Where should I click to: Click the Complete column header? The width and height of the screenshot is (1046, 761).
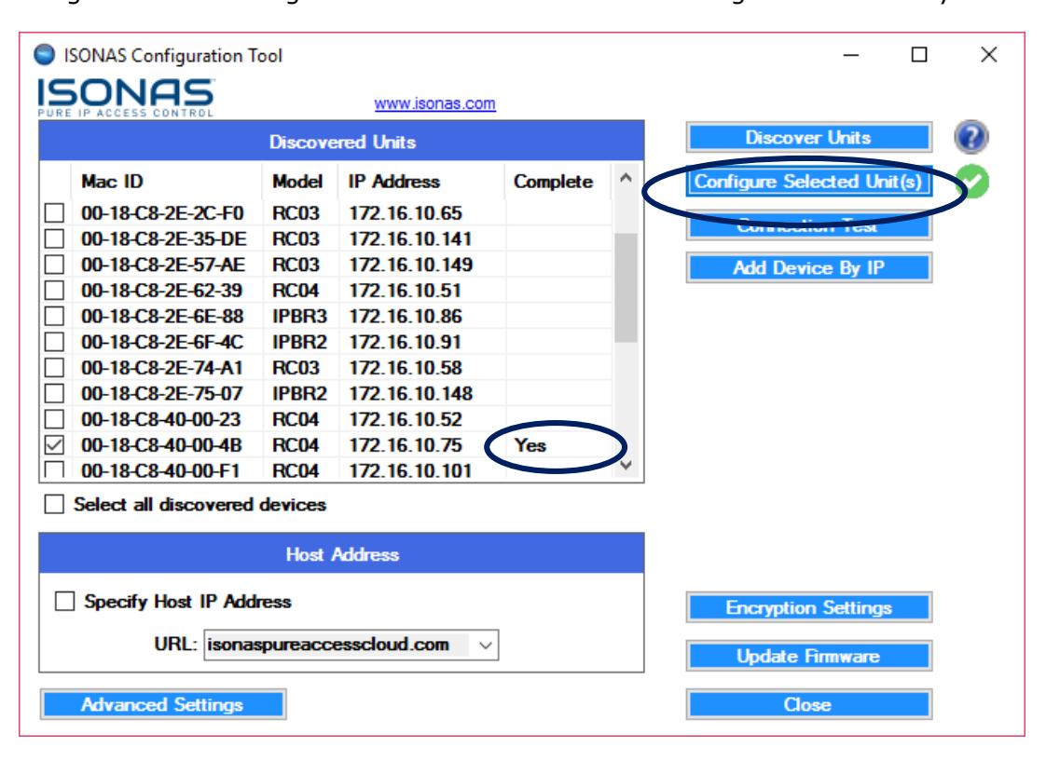point(553,182)
